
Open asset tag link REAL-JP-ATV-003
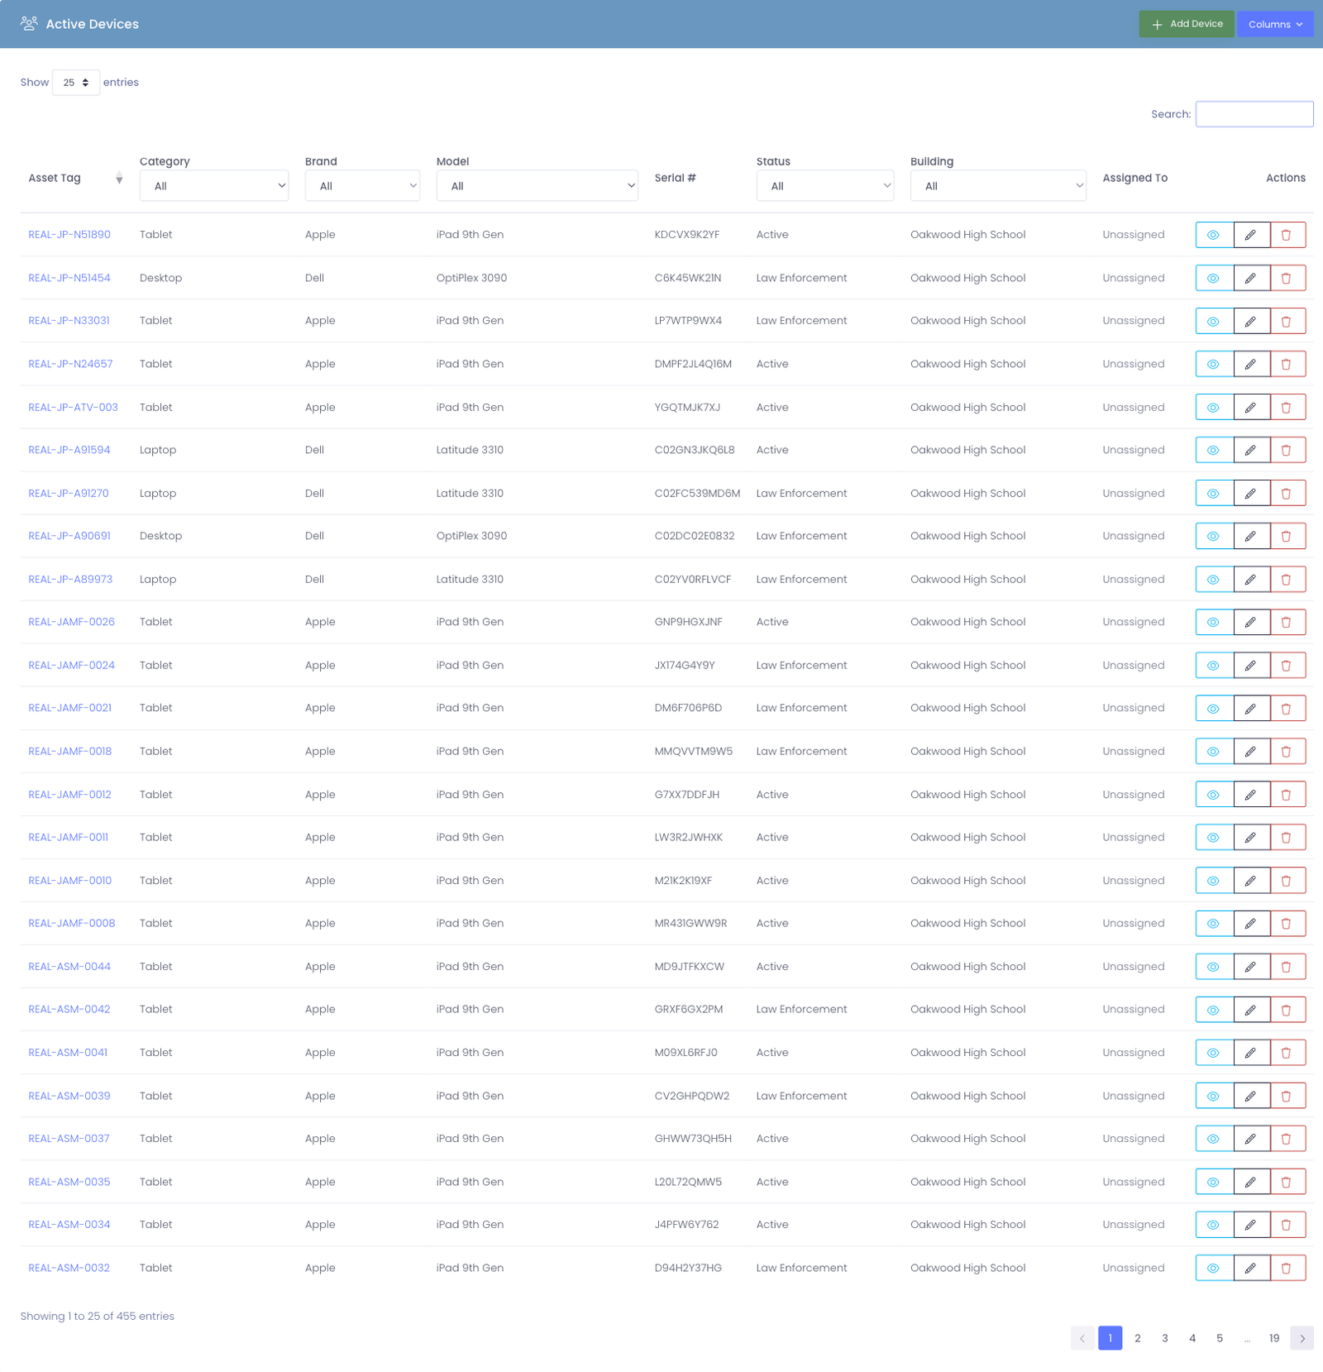pyautogui.click(x=73, y=407)
